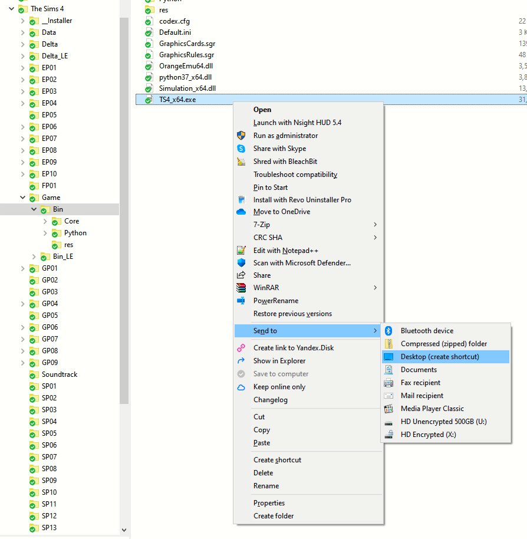Click the Skype icon beside Share with Skype
Image resolution: width=527 pixels, height=539 pixels.
pyautogui.click(x=241, y=149)
